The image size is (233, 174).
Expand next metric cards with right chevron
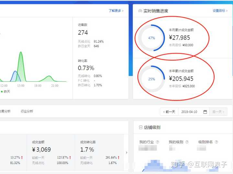point(127,152)
